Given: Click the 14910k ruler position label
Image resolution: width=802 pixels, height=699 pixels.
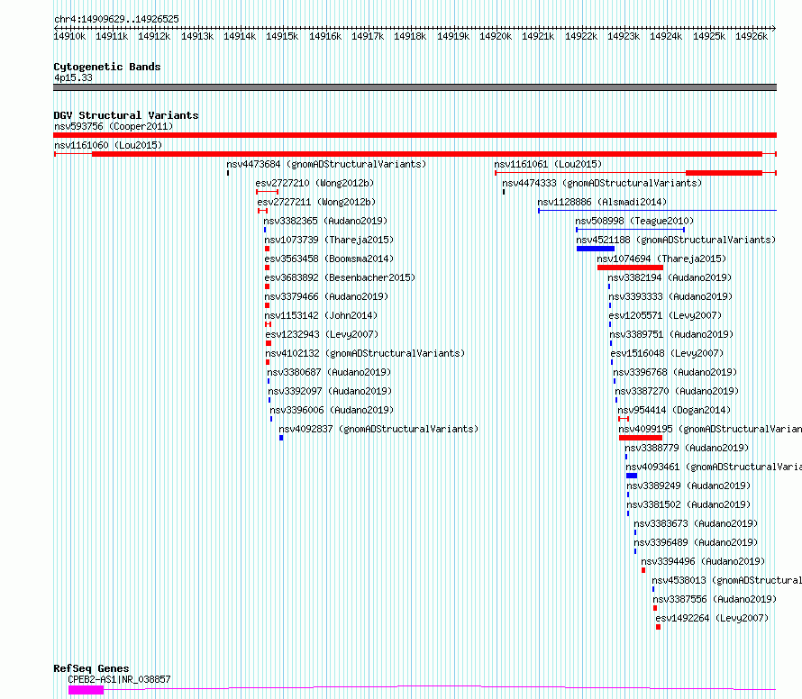Looking at the screenshot, I should click(69, 36).
